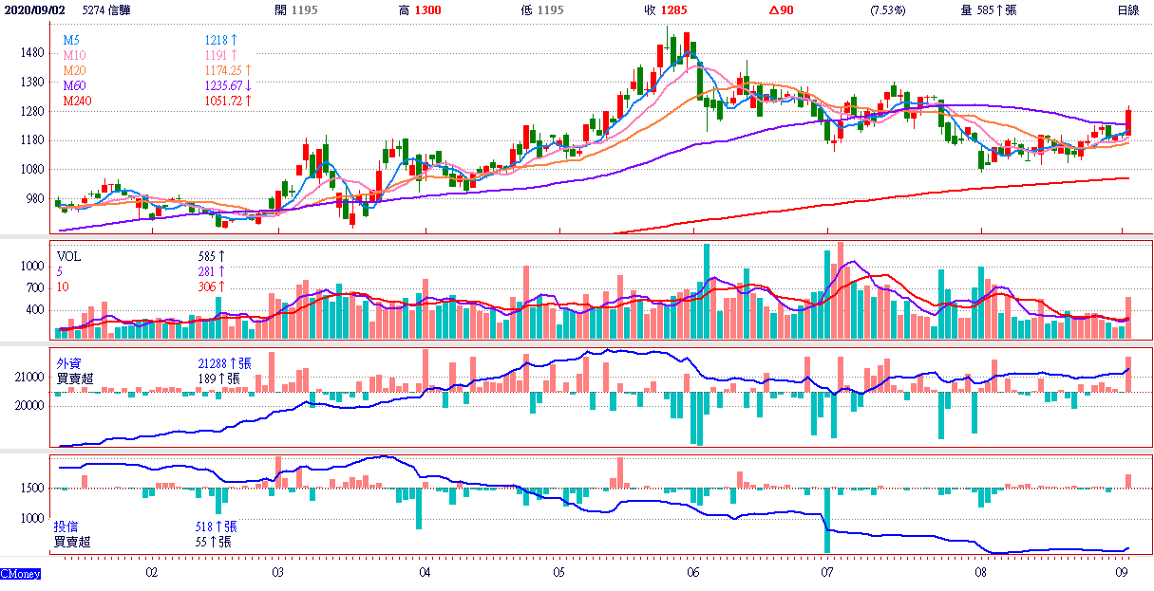Jump to month 06 on the timeline
Screen dimensions: 1154x591
[692, 573]
